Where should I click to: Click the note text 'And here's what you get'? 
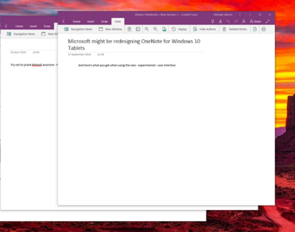coord(127,65)
